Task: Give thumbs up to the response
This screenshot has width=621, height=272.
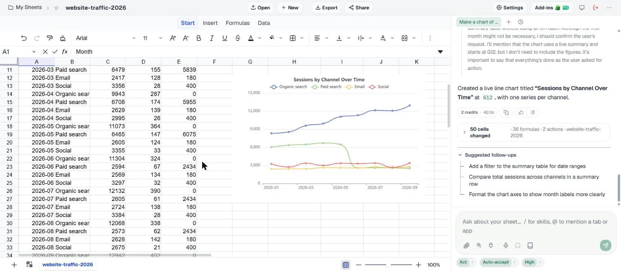Action: [521, 113]
